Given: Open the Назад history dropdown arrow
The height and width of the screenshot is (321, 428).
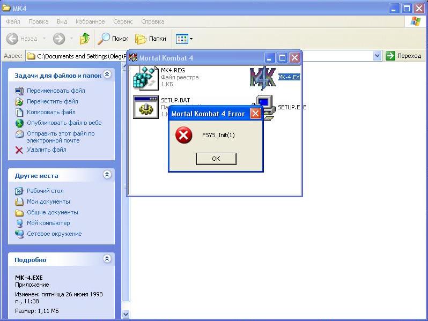Looking at the screenshot, I should click(x=44, y=39).
